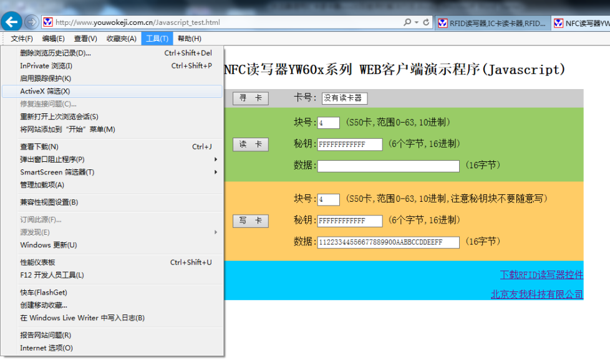The width and height of the screenshot is (610, 360).
Task: Follow the 下载RFID读写器控件 link
Action: pos(541,275)
